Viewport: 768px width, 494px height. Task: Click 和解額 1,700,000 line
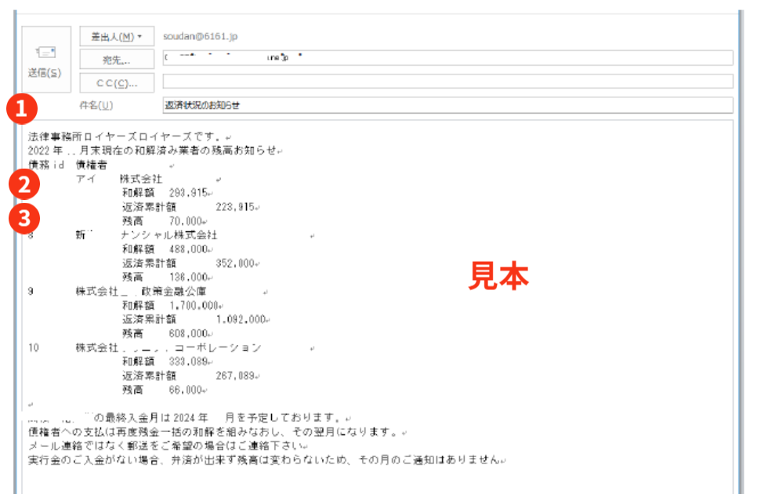point(172,305)
